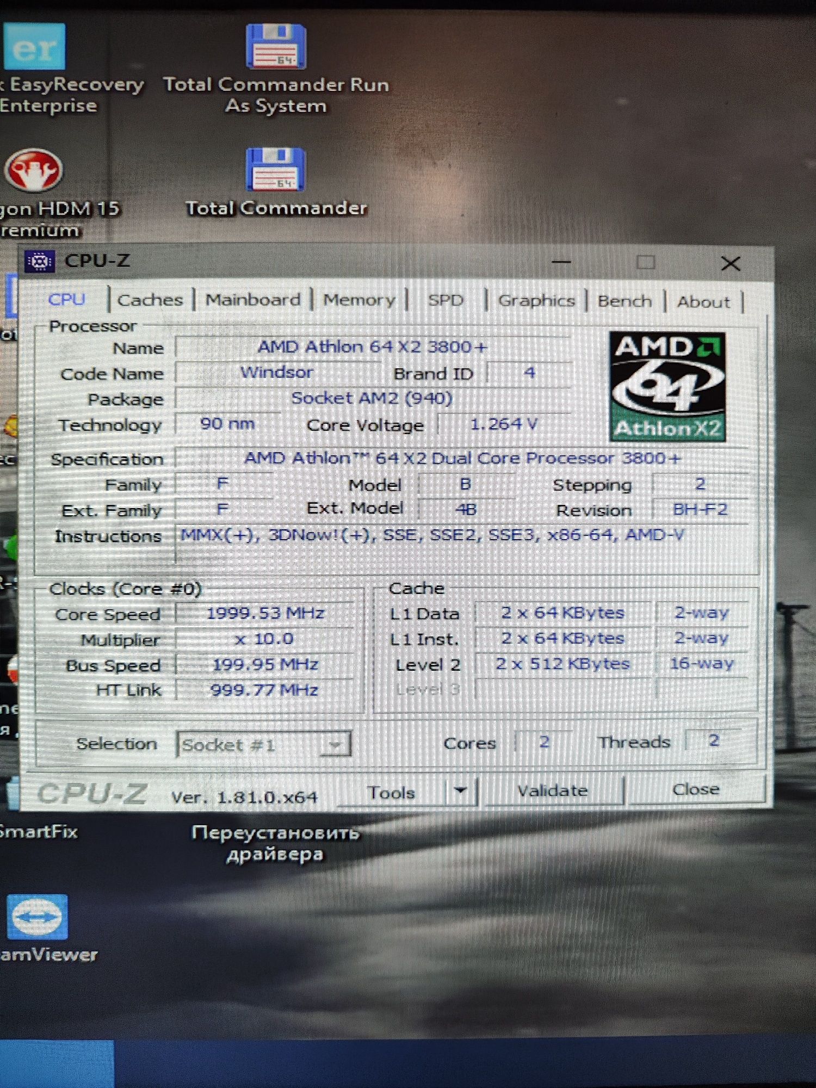
Task: Click the Close button in CPU-Z
Action: [x=696, y=789]
